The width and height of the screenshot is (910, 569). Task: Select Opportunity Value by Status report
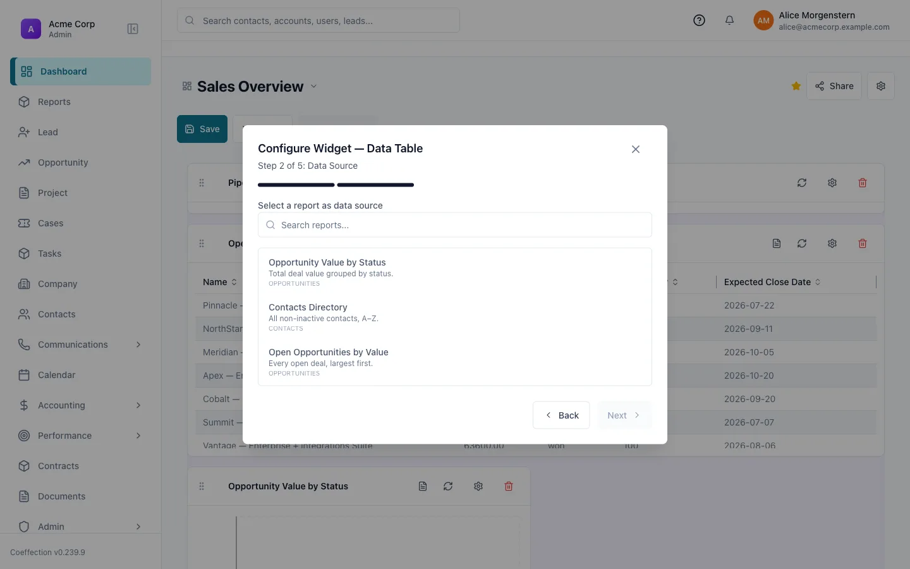pyautogui.click(x=455, y=272)
